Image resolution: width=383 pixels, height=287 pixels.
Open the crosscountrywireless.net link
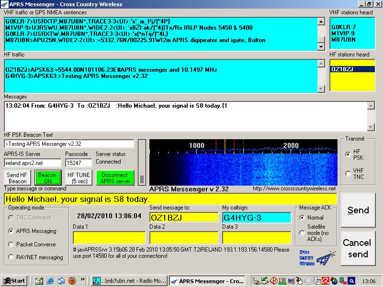[294, 188]
